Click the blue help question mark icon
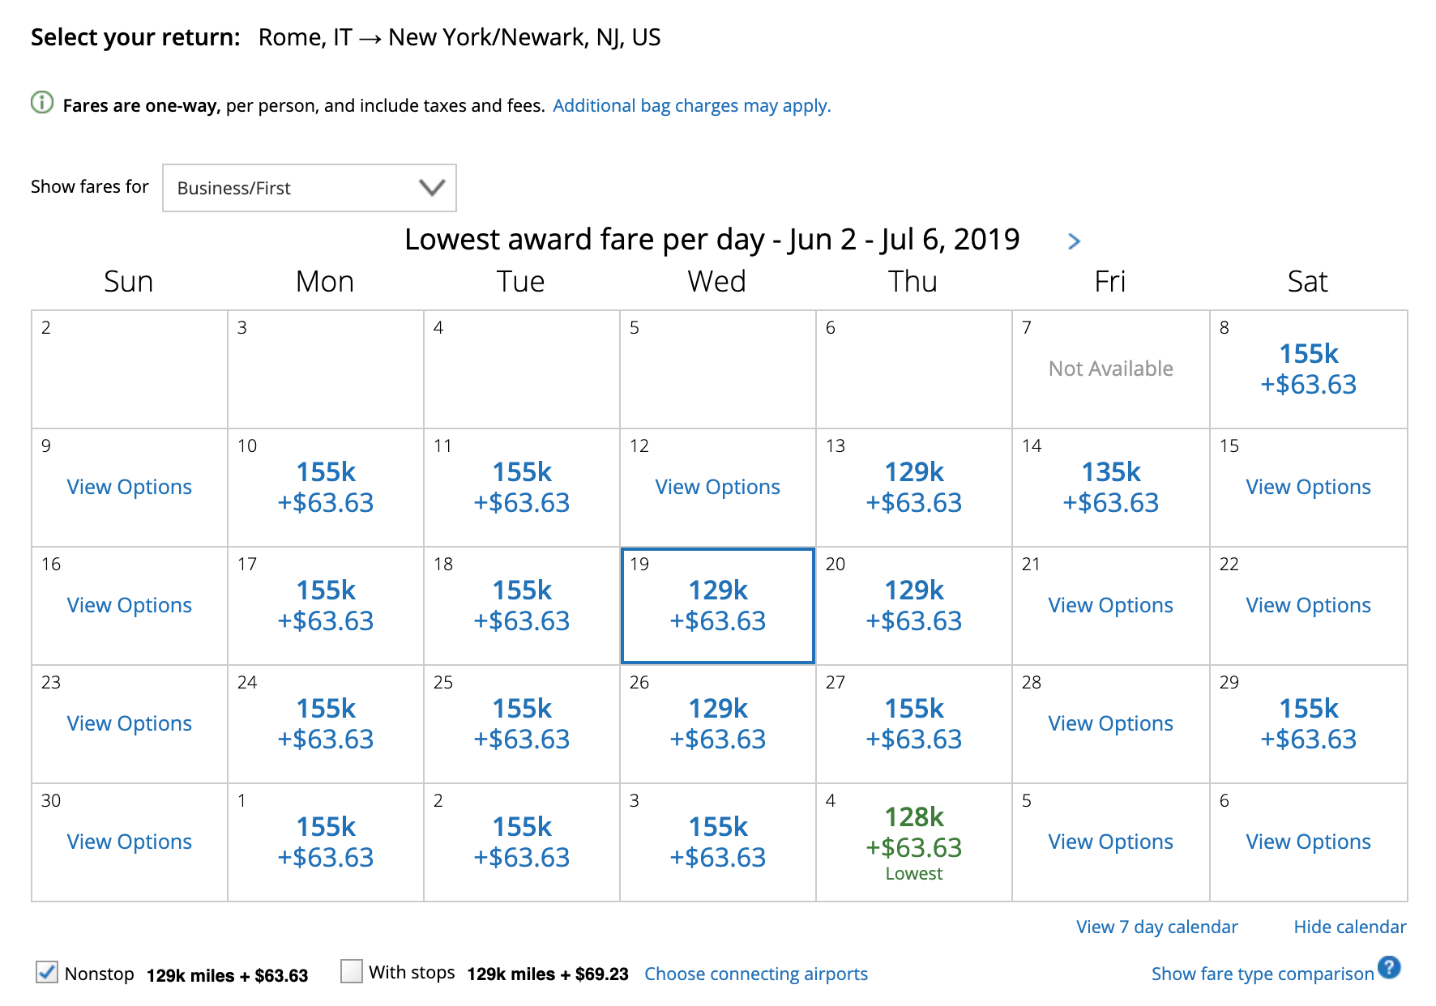Viewport: 1436px width, 1006px height. point(1389,967)
